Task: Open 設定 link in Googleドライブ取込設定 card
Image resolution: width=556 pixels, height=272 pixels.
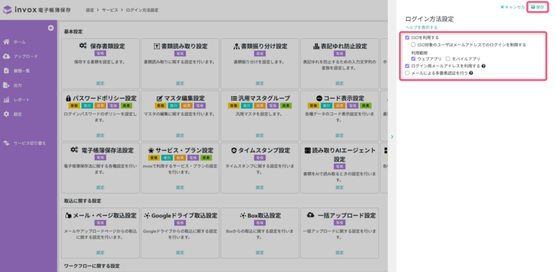Action: coord(180,253)
